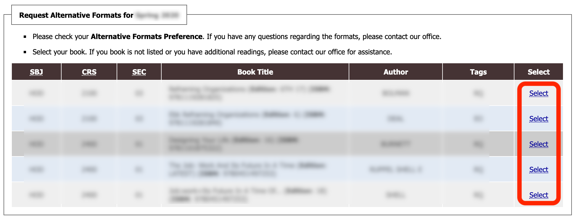Click the Author column header

click(396, 72)
